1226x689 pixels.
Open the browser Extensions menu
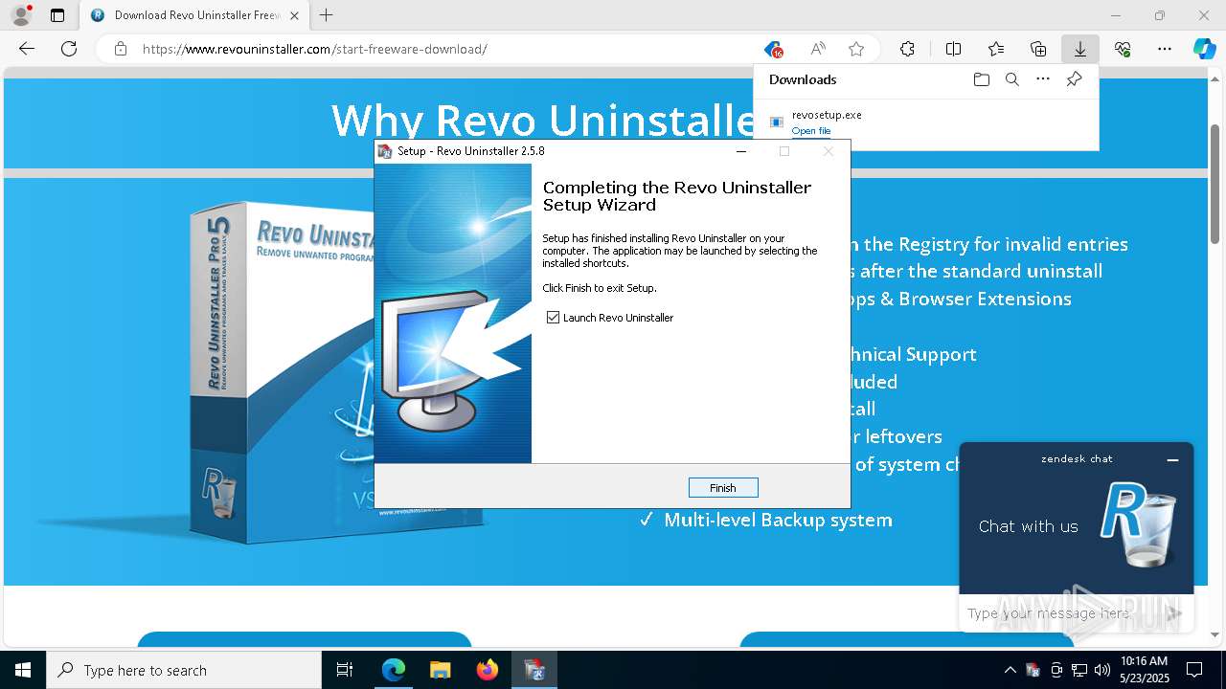(907, 49)
